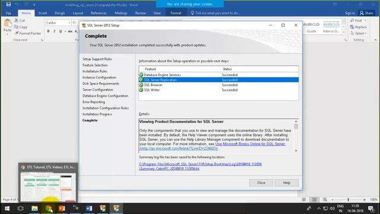The image size is (380, 214).
Task: Expand the Styles gallery more arrow
Action: coord(344,32)
